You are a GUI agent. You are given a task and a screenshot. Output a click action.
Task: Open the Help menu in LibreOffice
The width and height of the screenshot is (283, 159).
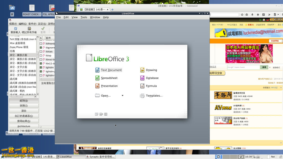(x=106, y=17)
